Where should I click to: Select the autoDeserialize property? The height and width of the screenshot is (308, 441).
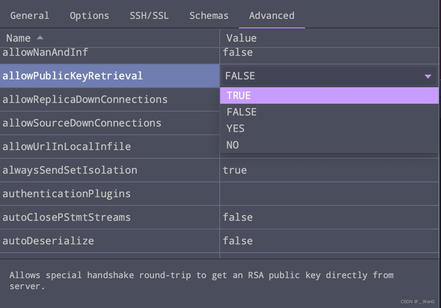48,241
